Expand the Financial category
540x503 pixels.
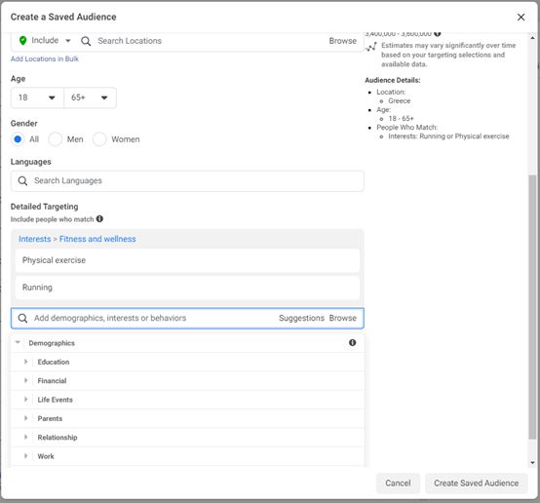click(x=25, y=380)
